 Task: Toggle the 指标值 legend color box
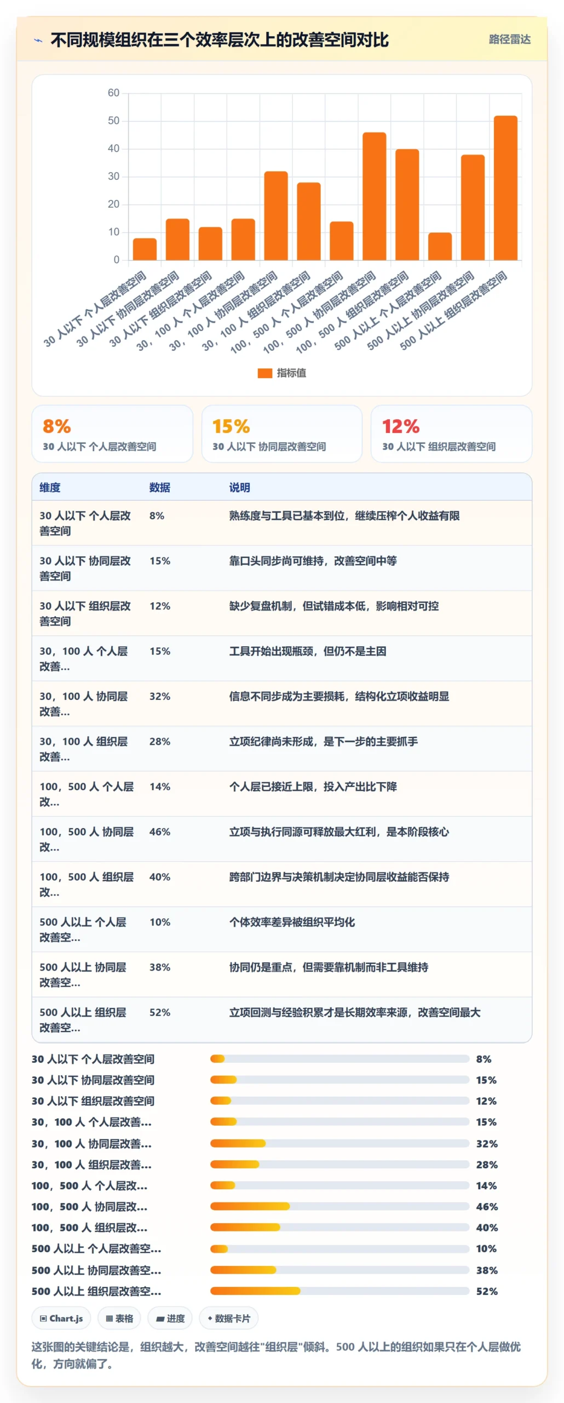[x=265, y=373]
